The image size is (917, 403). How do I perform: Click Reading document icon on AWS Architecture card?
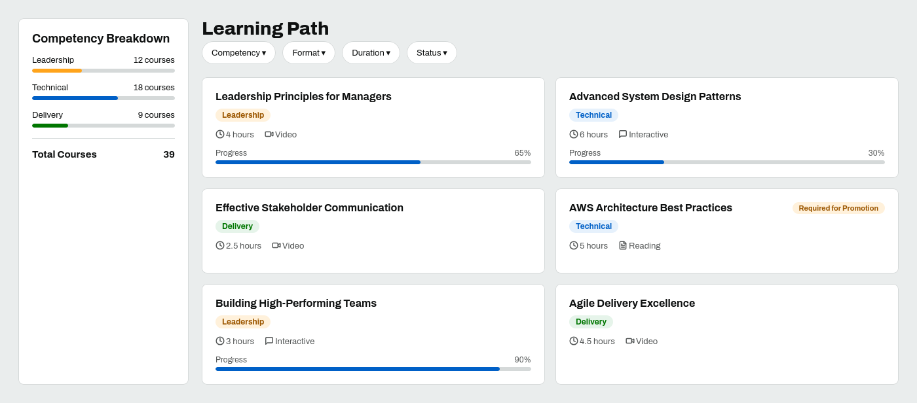623,245
